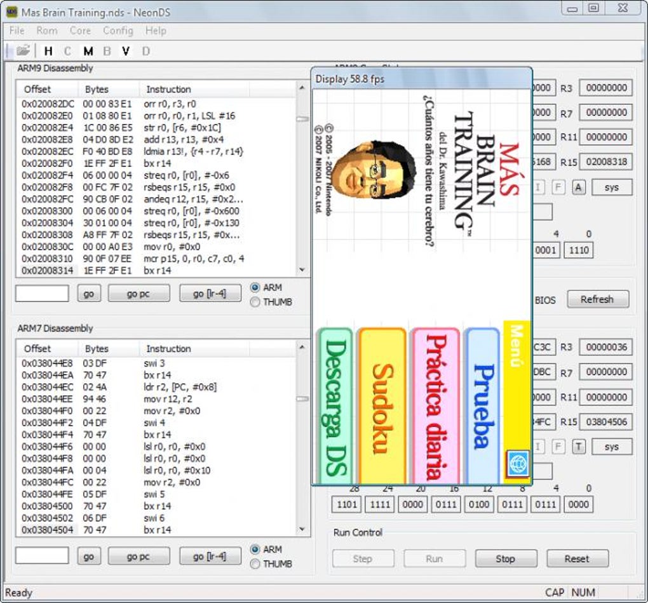The height and width of the screenshot is (603, 648).
Task: Click ARM7 disassembly scrollbar up arrow
Action: tap(302, 347)
